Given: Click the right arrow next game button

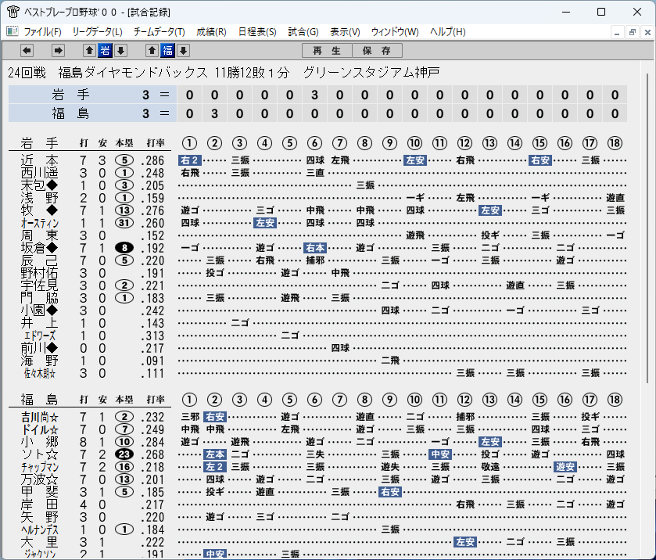Looking at the screenshot, I should click(x=58, y=51).
